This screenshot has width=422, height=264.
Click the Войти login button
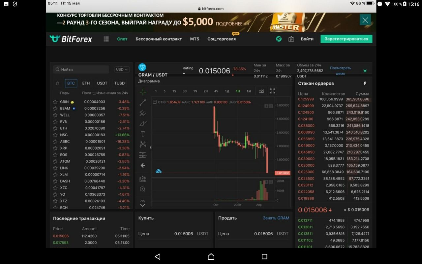click(307, 39)
